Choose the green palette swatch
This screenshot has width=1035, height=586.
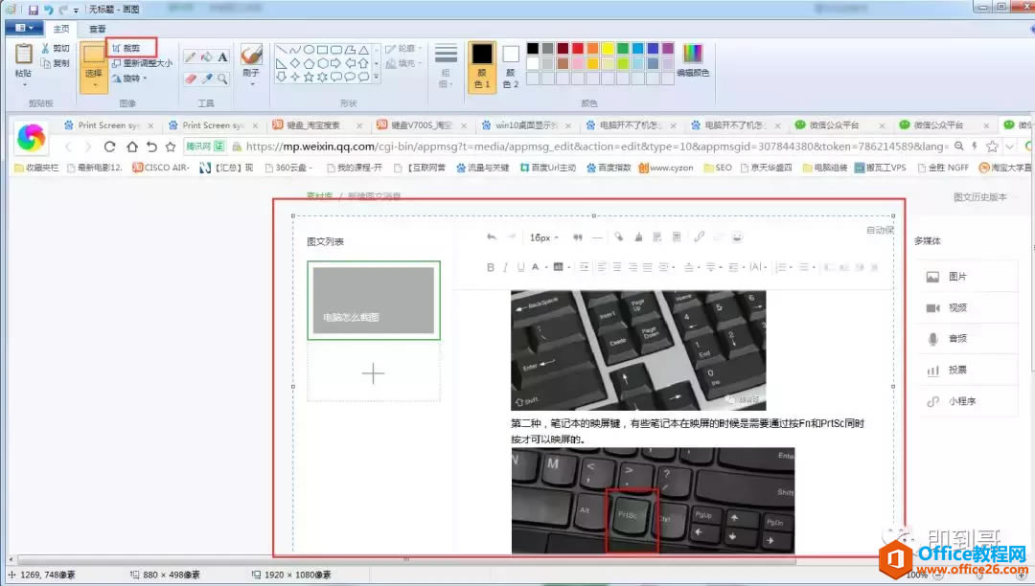(x=623, y=48)
